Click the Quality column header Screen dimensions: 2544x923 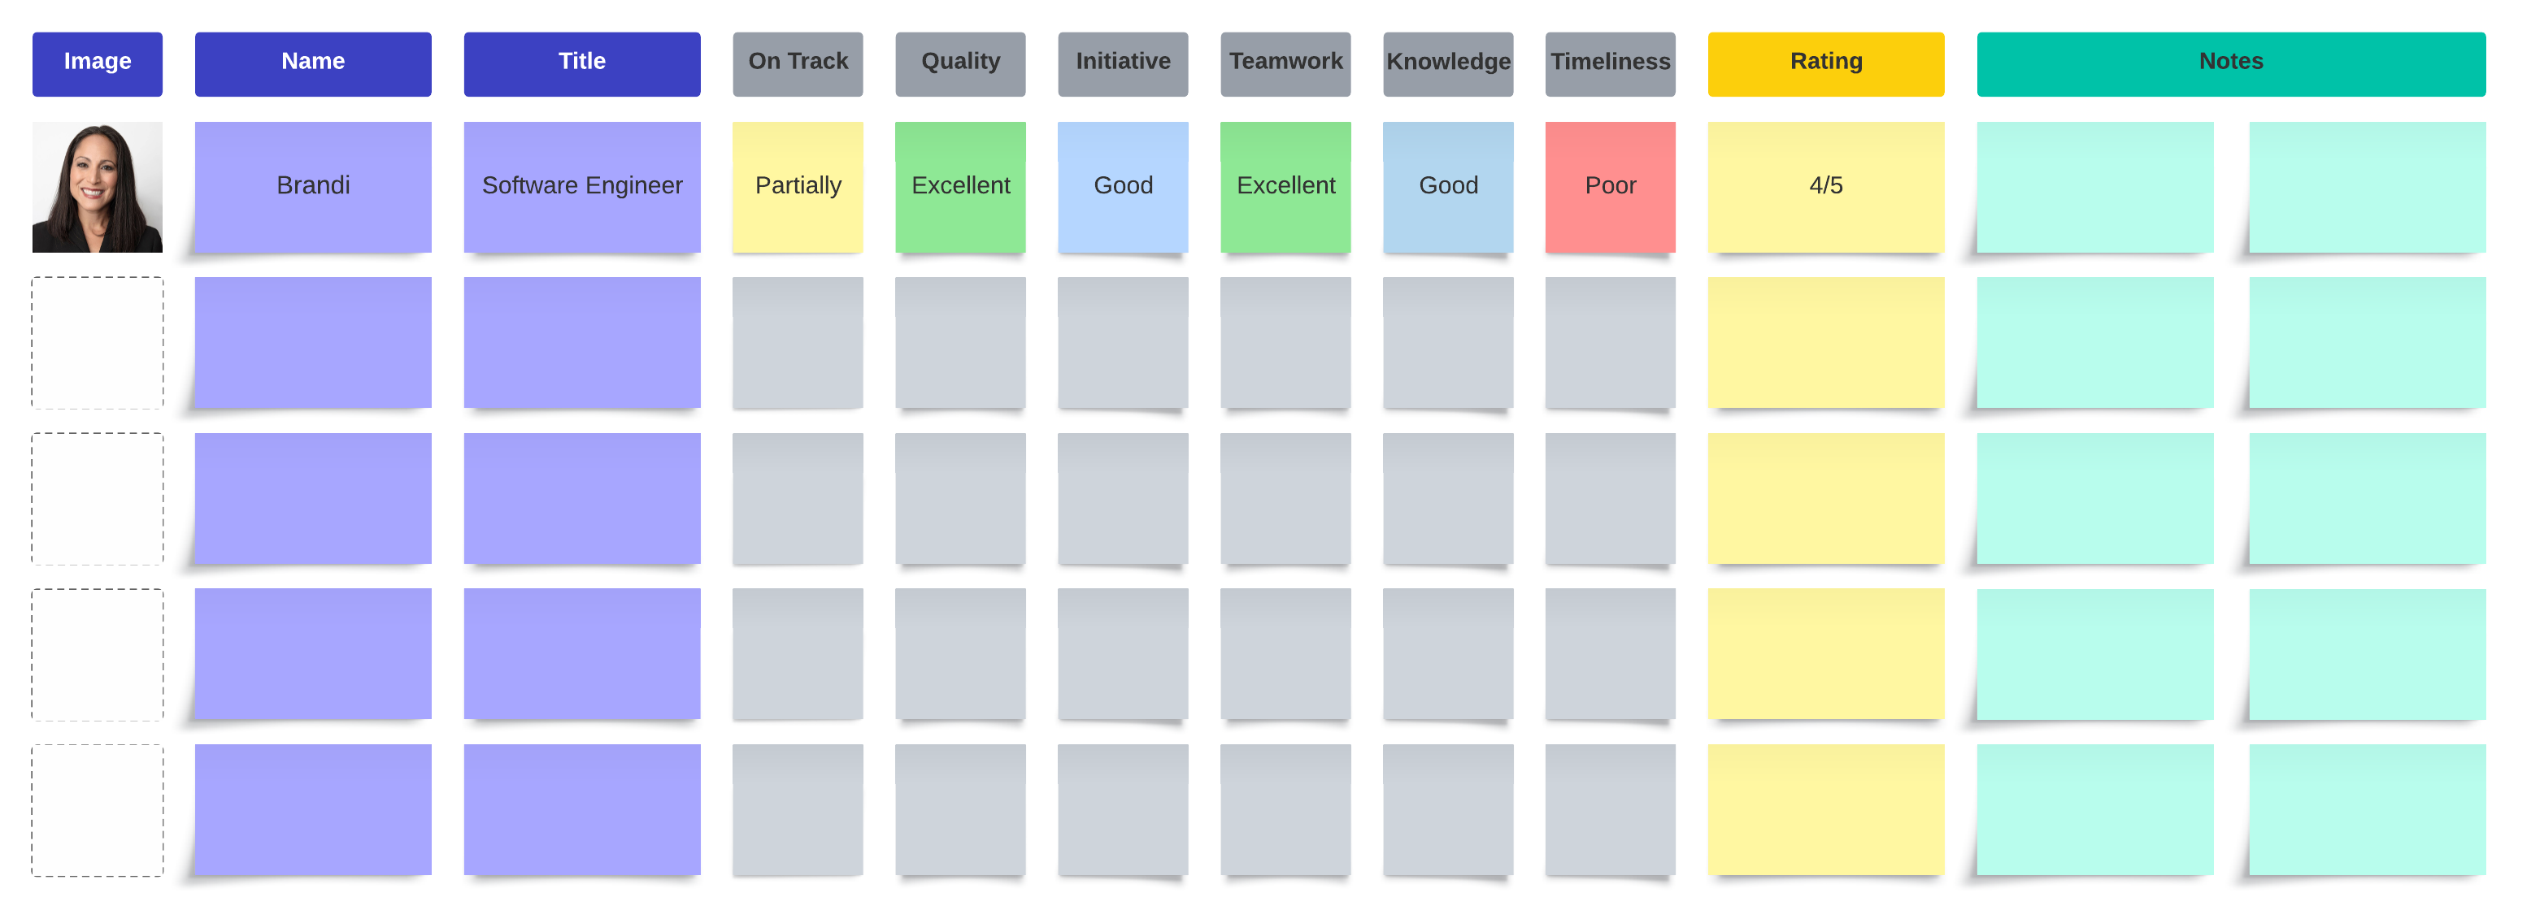tap(960, 63)
